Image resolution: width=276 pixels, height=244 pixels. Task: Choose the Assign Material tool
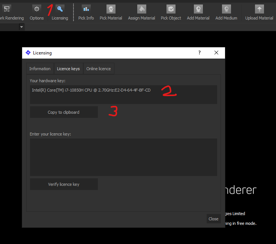141,9
